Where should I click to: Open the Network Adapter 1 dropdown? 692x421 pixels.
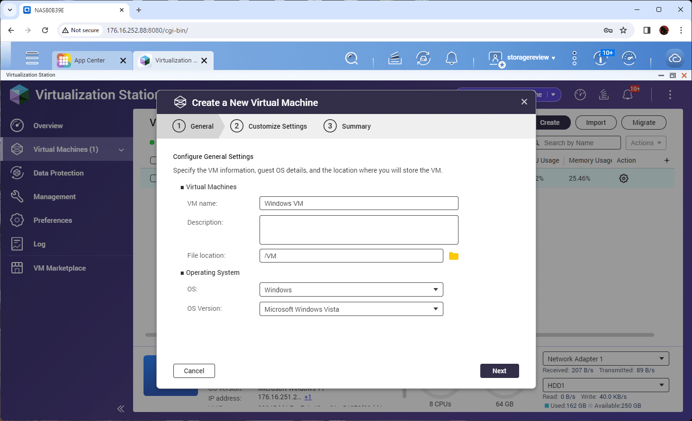pos(606,359)
